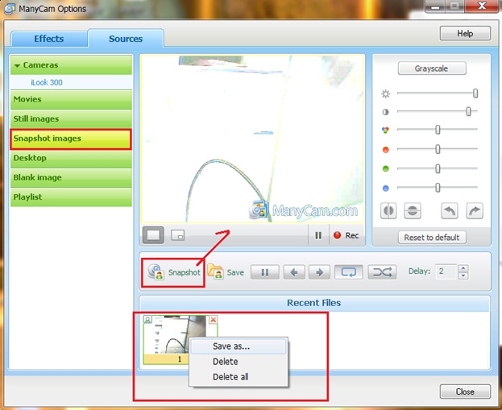Toggle the loop playback button
Image resolution: width=502 pixels, height=410 pixels.
(348, 272)
